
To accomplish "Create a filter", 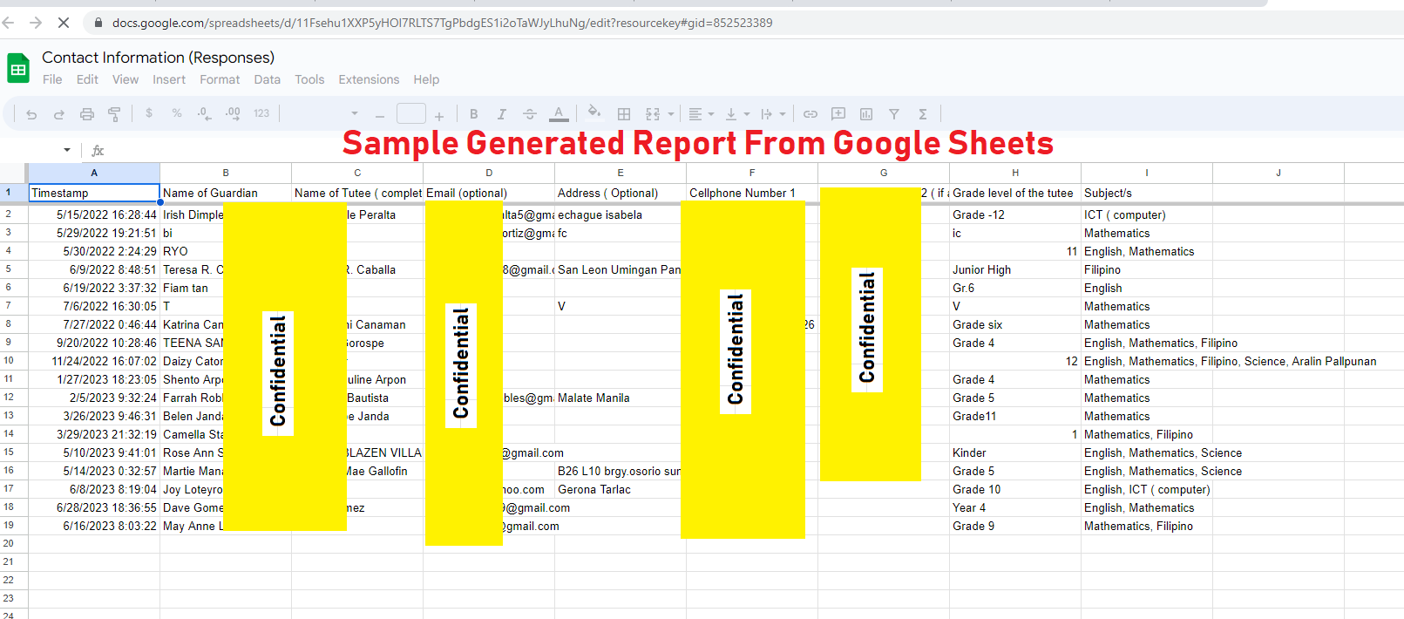I will coord(894,114).
